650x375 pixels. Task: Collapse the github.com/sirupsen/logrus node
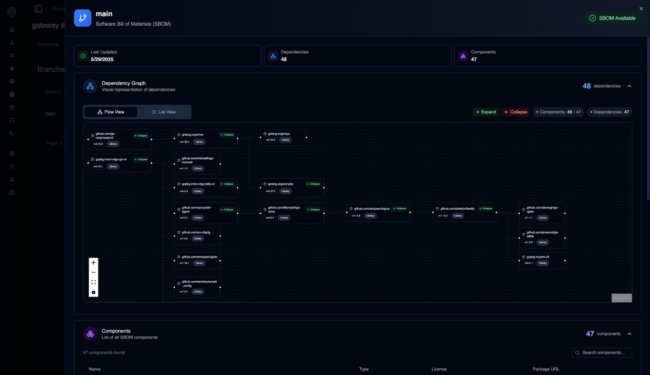click(x=400, y=208)
